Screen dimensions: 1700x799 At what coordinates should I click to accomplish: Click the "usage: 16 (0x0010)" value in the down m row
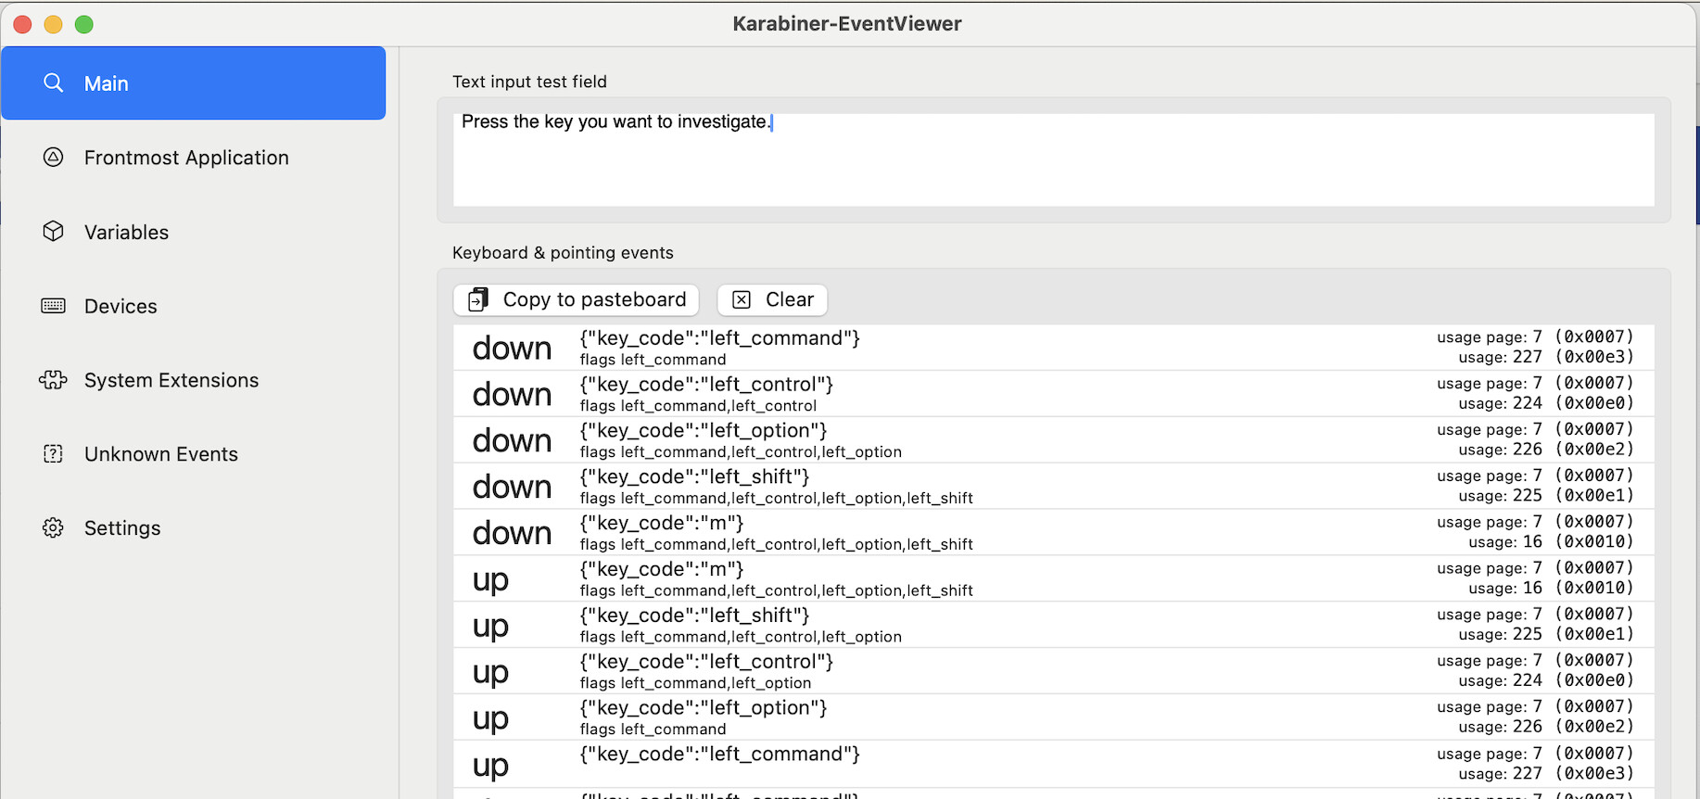coord(1551,542)
